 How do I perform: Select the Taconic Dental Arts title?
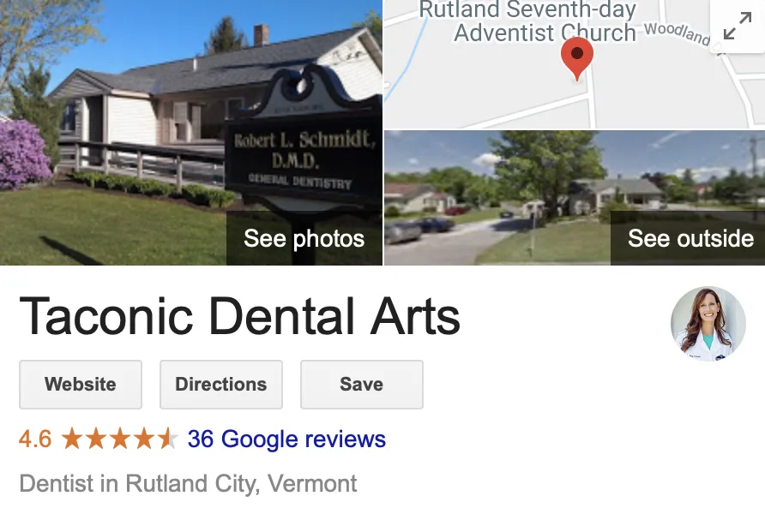click(239, 317)
